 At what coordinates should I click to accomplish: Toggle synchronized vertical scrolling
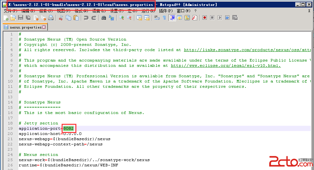[x=139, y=18]
